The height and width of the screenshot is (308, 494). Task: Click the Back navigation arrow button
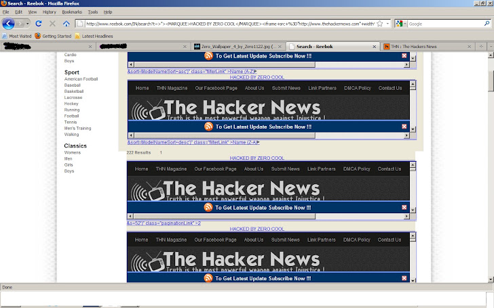(x=8, y=24)
